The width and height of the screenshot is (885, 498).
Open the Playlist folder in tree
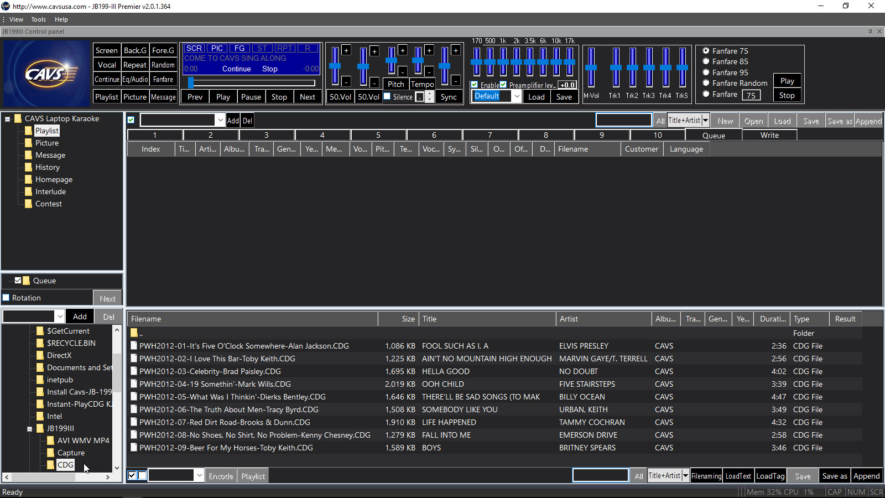47,131
